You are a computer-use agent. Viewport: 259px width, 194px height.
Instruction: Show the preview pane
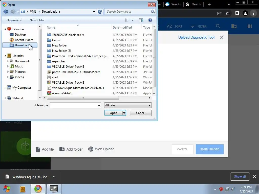pyautogui.click(x=141, y=20)
